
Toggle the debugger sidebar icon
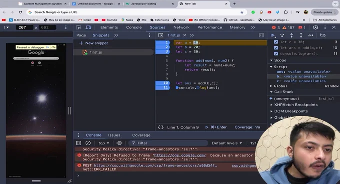261,35
